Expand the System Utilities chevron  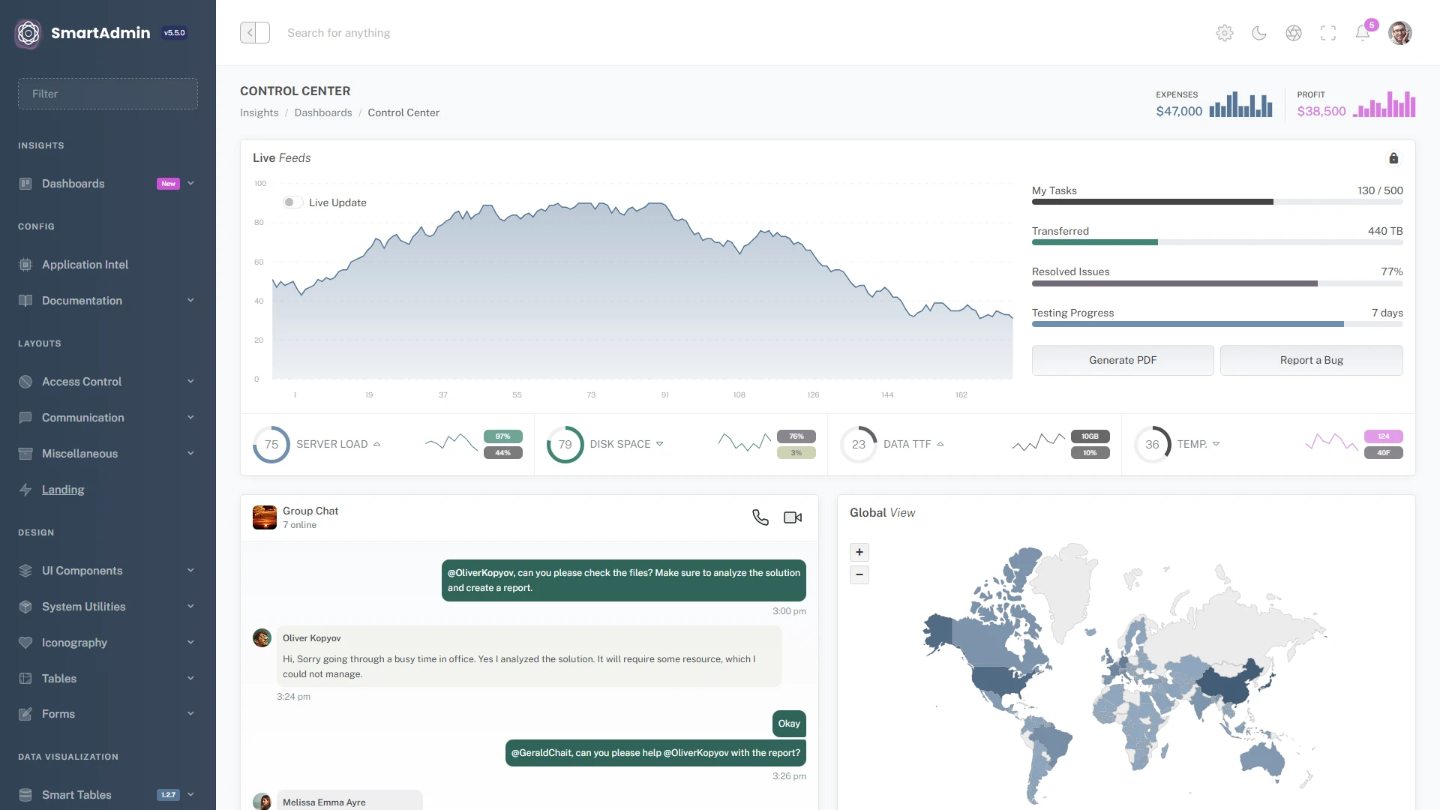coord(190,607)
